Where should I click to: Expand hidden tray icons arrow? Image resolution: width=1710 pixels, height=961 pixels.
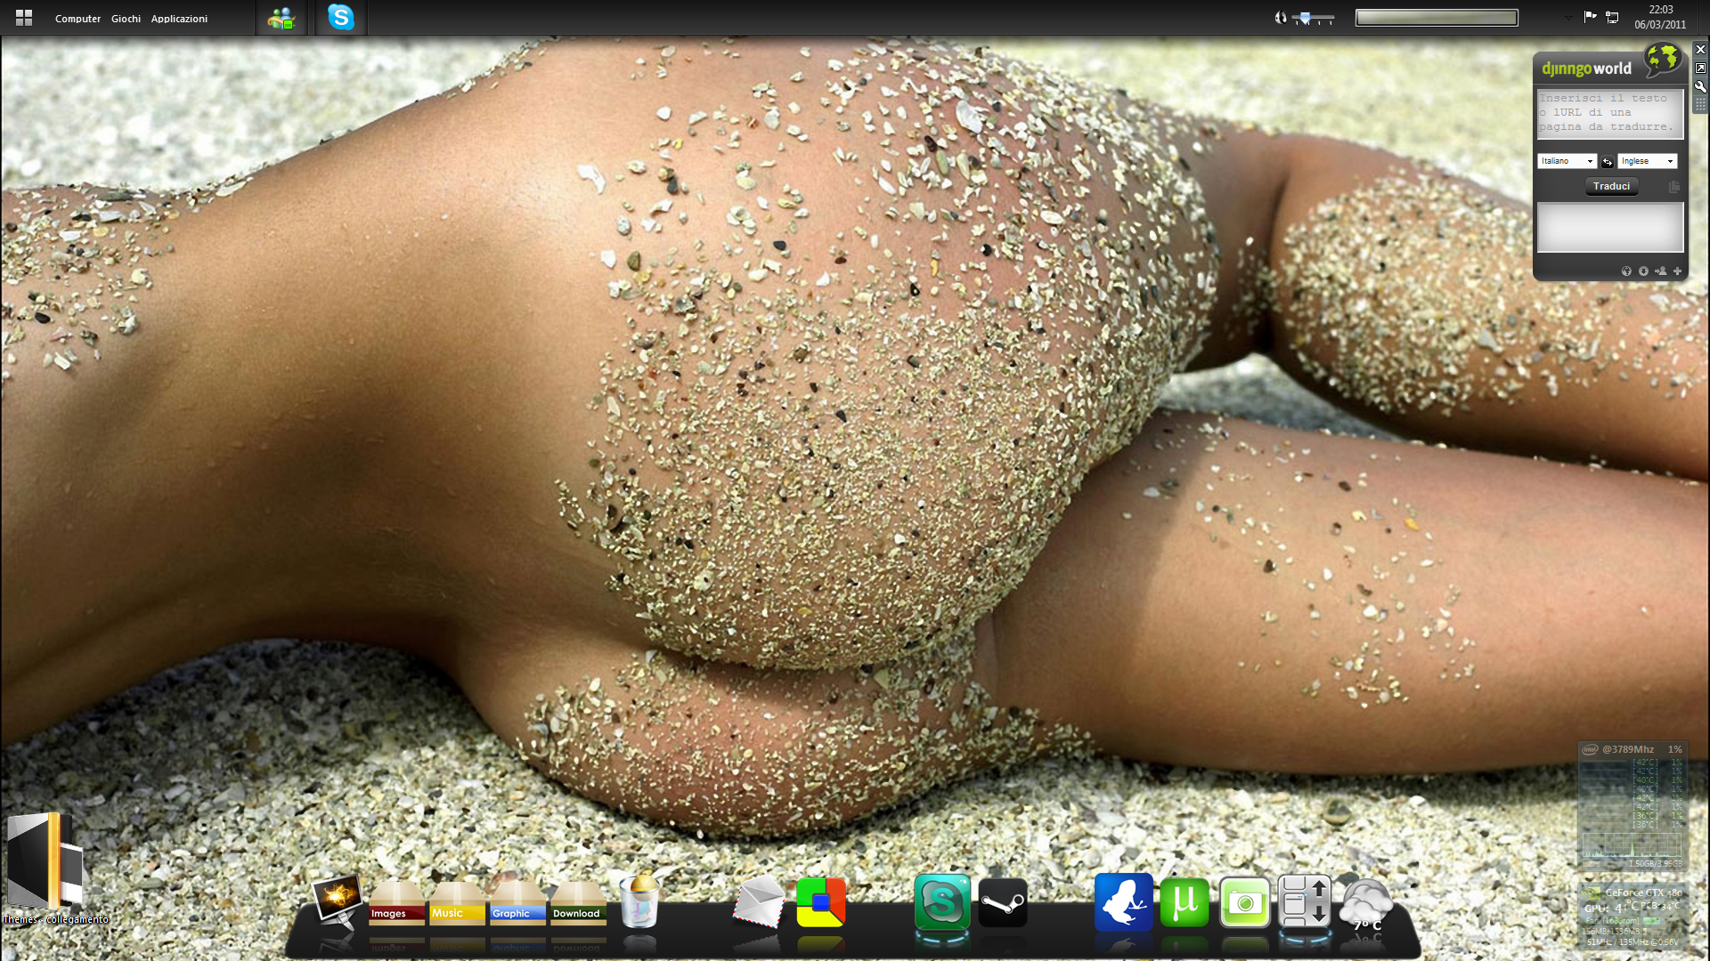pos(1568,18)
